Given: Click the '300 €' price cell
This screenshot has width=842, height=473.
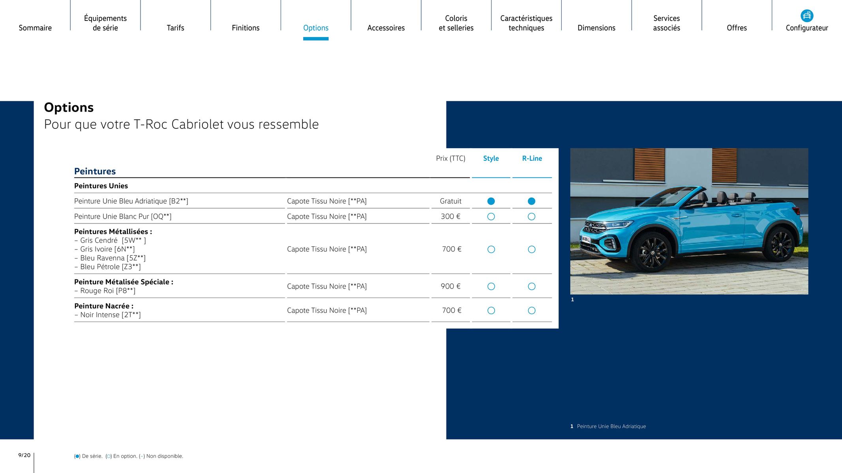Looking at the screenshot, I should point(450,216).
